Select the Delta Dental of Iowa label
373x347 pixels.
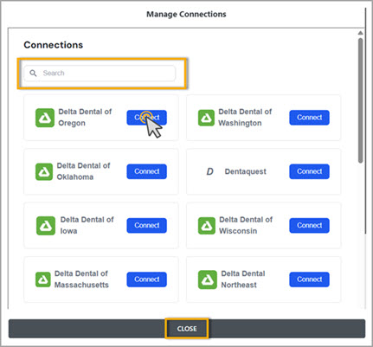pos(87,225)
